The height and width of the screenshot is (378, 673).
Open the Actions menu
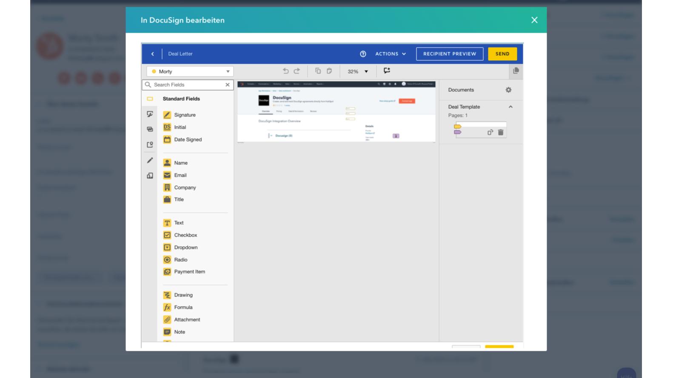pos(390,54)
